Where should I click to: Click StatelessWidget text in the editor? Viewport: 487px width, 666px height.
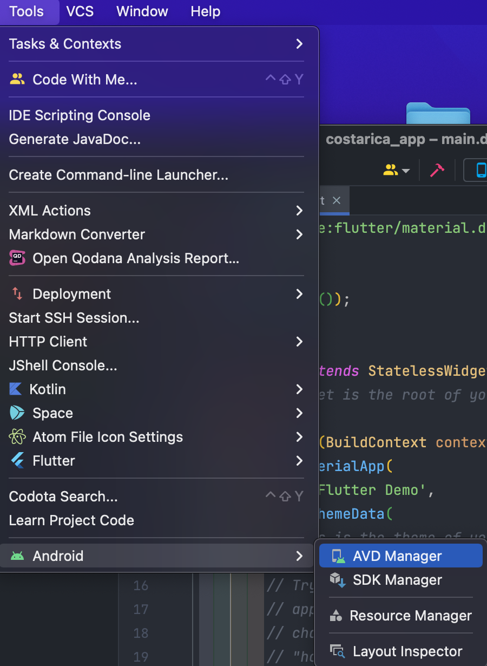pyautogui.click(x=427, y=371)
